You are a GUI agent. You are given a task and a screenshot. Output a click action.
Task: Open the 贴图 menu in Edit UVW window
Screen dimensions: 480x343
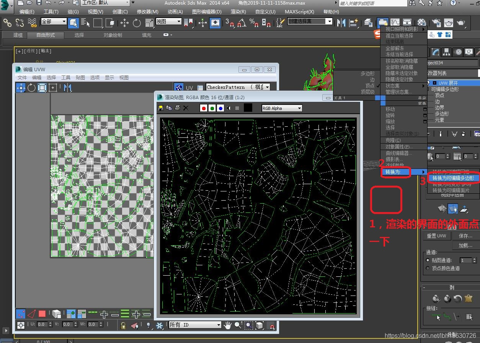pyautogui.click(x=80, y=77)
